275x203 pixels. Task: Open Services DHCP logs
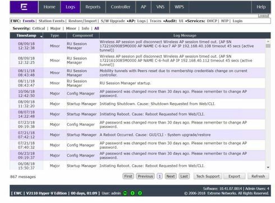(212, 21)
